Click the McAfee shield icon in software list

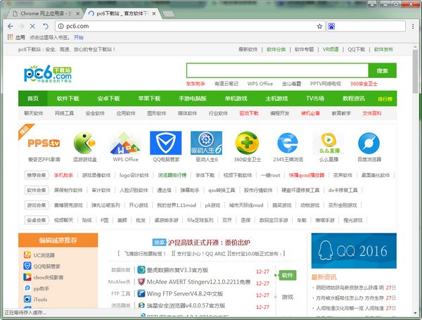pyautogui.click(x=141, y=282)
